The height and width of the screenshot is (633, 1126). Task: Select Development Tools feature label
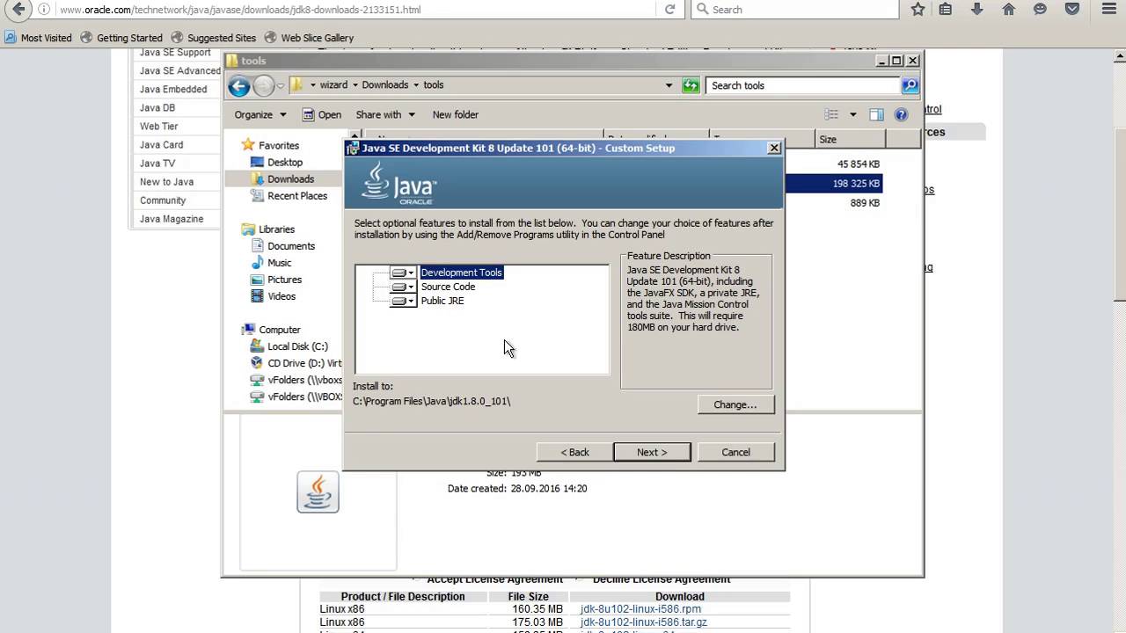coord(461,273)
